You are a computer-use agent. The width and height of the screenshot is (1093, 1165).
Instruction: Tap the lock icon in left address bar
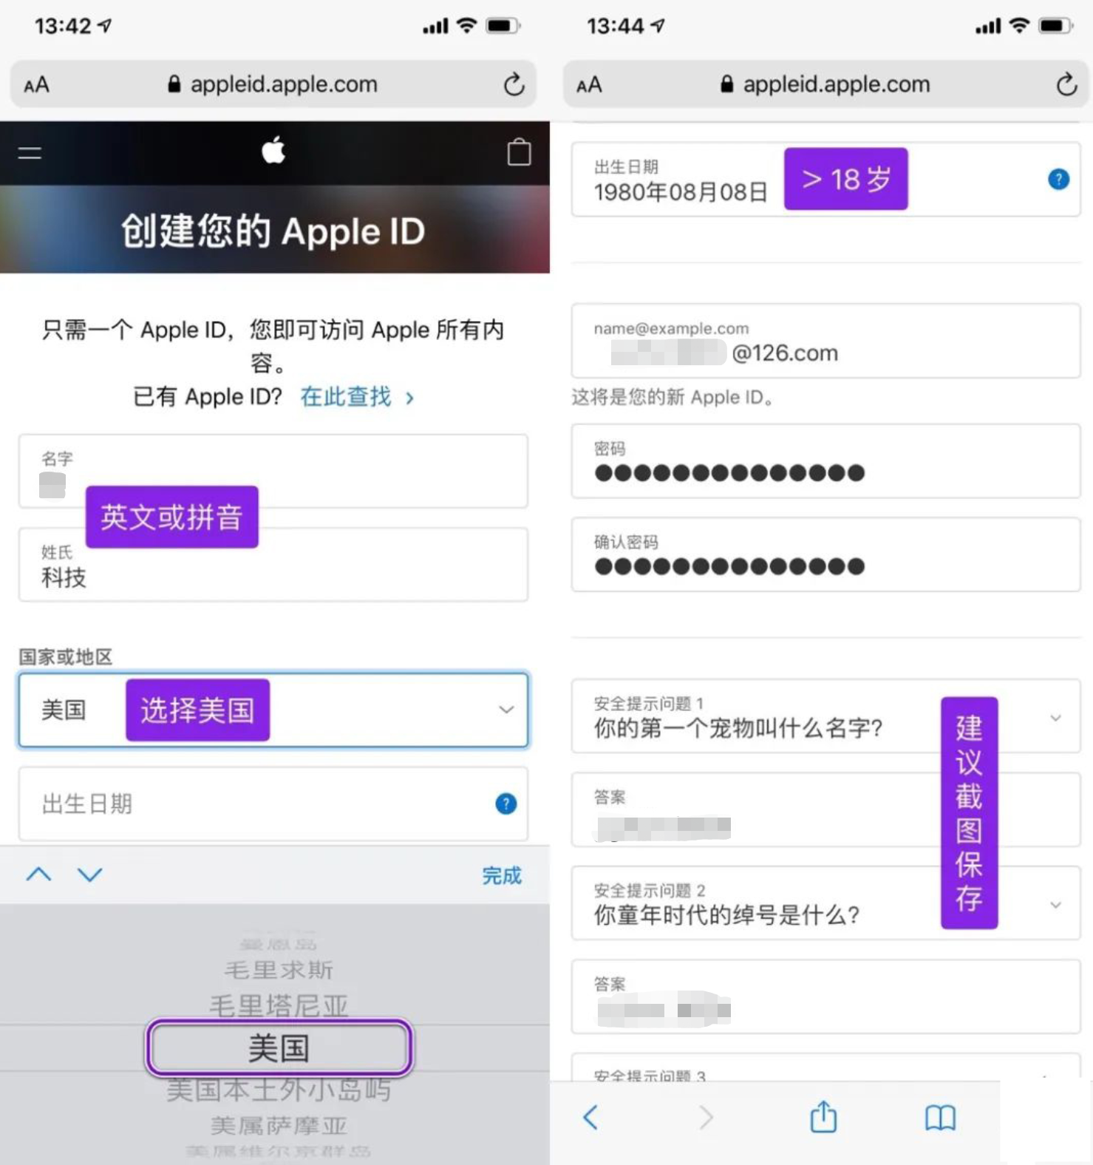coord(174,84)
